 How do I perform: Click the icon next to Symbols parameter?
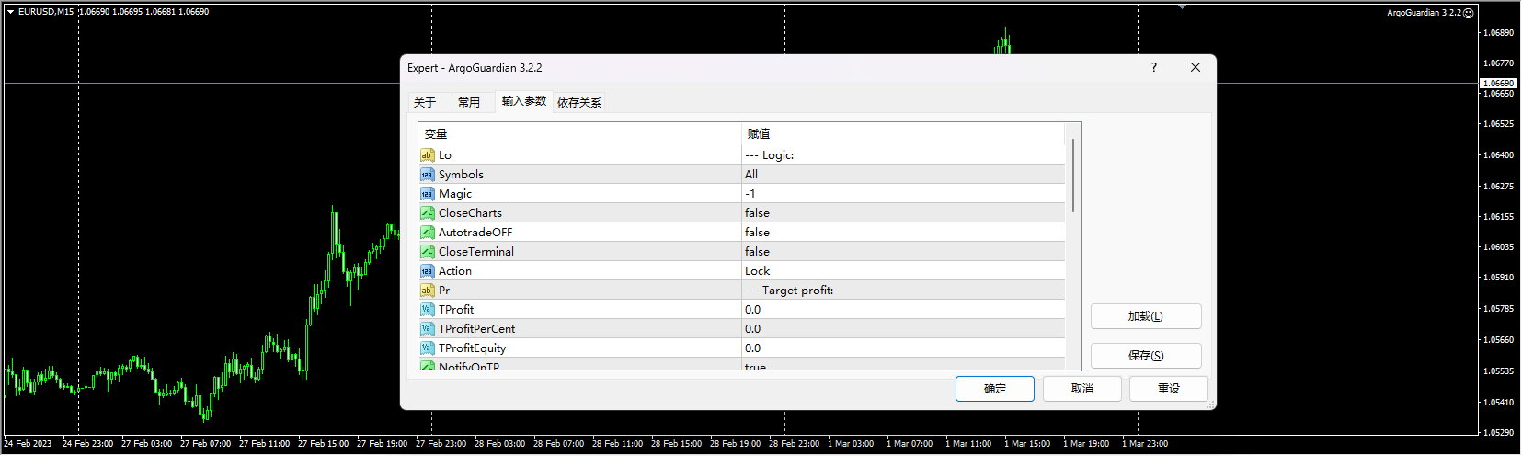(427, 175)
